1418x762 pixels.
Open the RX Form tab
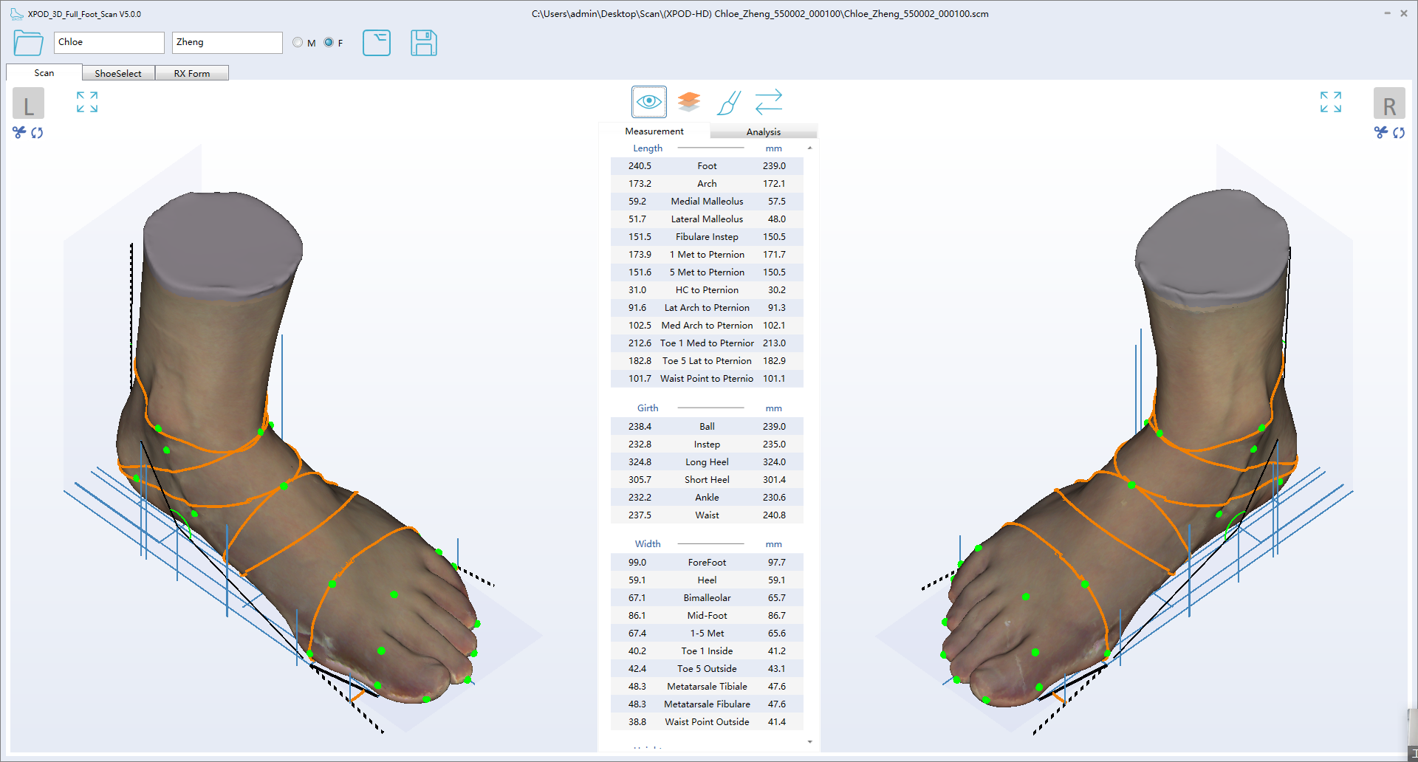[192, 72]
